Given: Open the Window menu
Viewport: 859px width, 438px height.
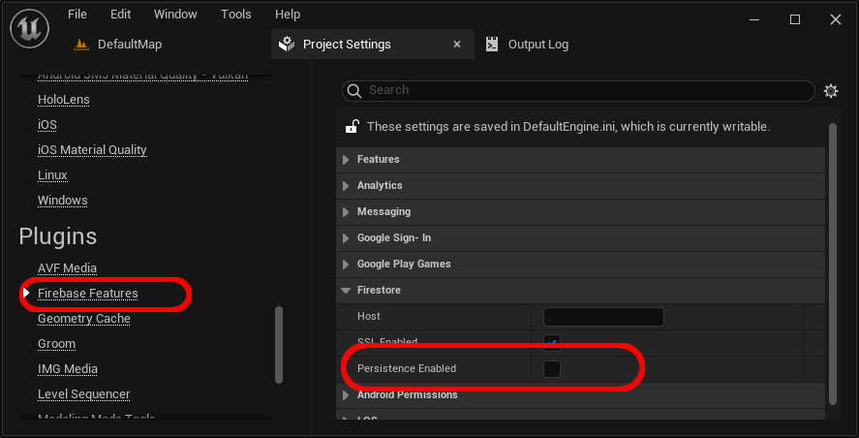Looking at the screenshot, I should click(x=175, y=15).
